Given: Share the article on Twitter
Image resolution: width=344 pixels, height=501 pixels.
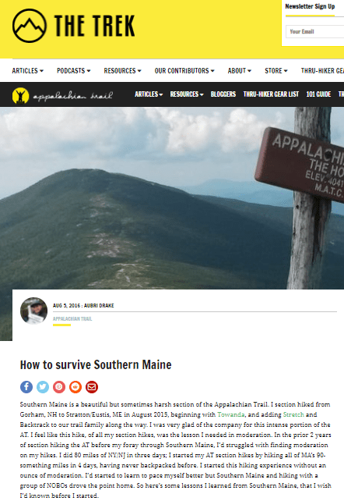Looking at the screenshot, I should [x=43, y=387].
